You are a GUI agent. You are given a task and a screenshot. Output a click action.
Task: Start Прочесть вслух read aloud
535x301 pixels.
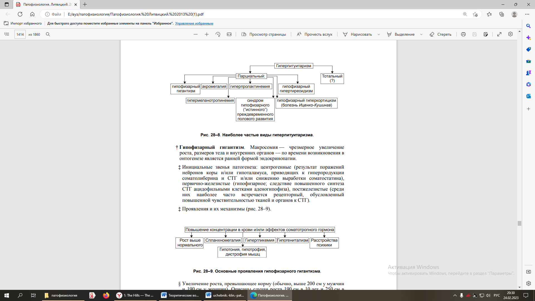(x=315, y=34)
